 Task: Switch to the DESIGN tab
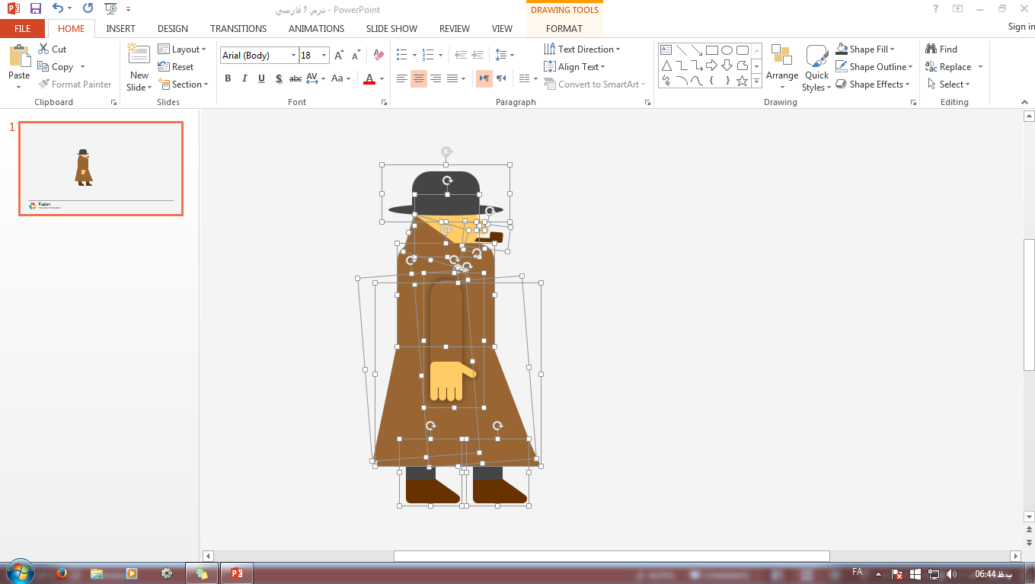click(173, 29)
